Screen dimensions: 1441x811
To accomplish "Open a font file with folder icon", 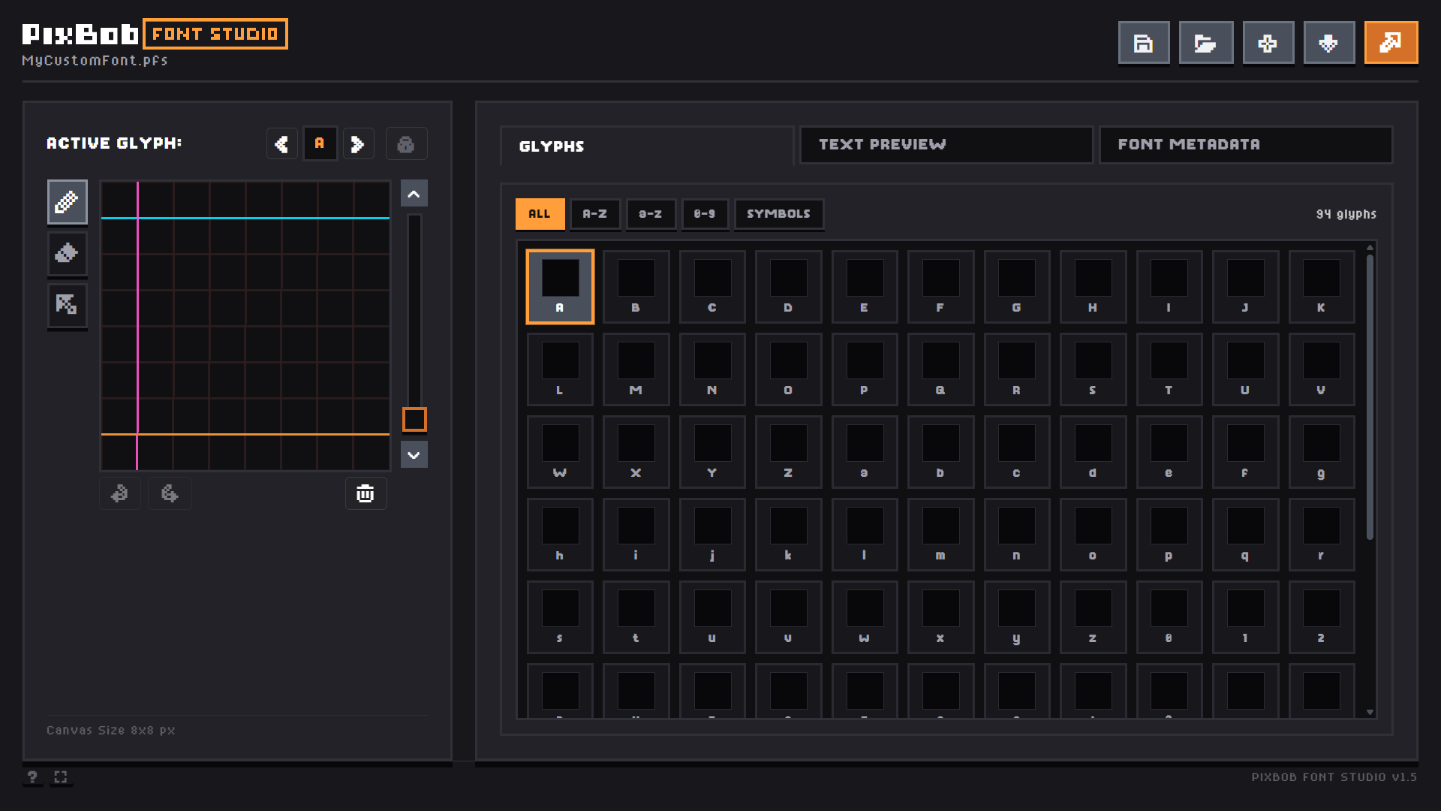I will click(1206, 43).
